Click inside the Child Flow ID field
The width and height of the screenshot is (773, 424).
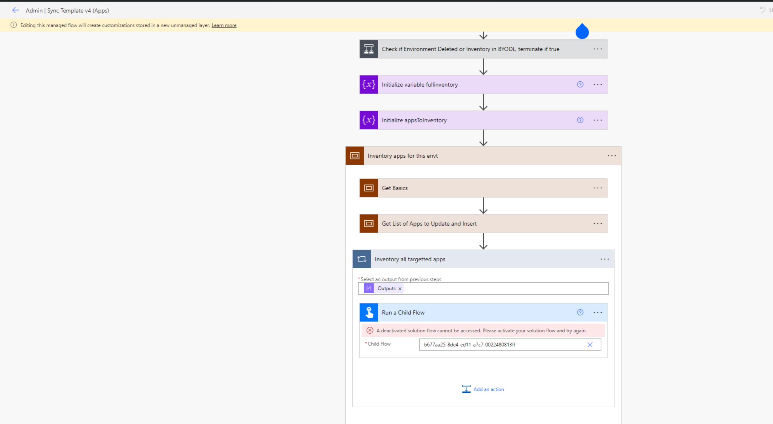pos(495,345)
